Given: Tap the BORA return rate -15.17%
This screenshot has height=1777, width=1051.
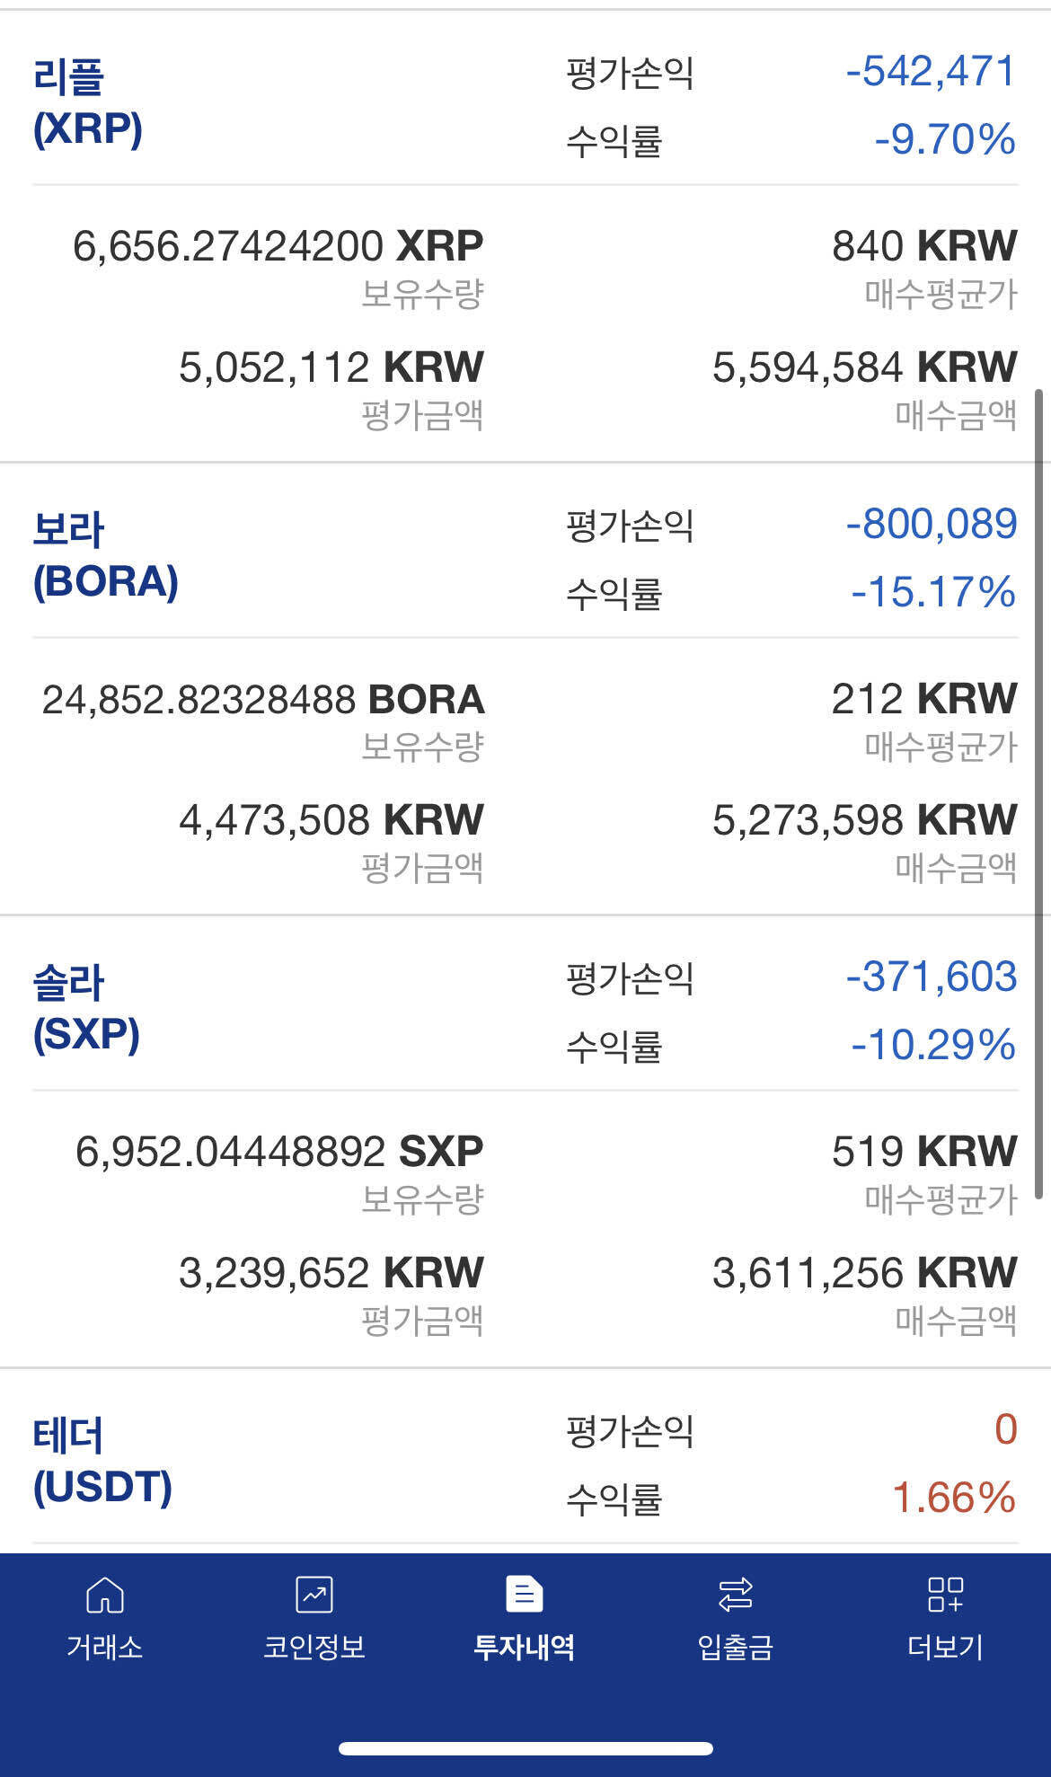Looking at the screenshot, I should [x=933, y=593].
